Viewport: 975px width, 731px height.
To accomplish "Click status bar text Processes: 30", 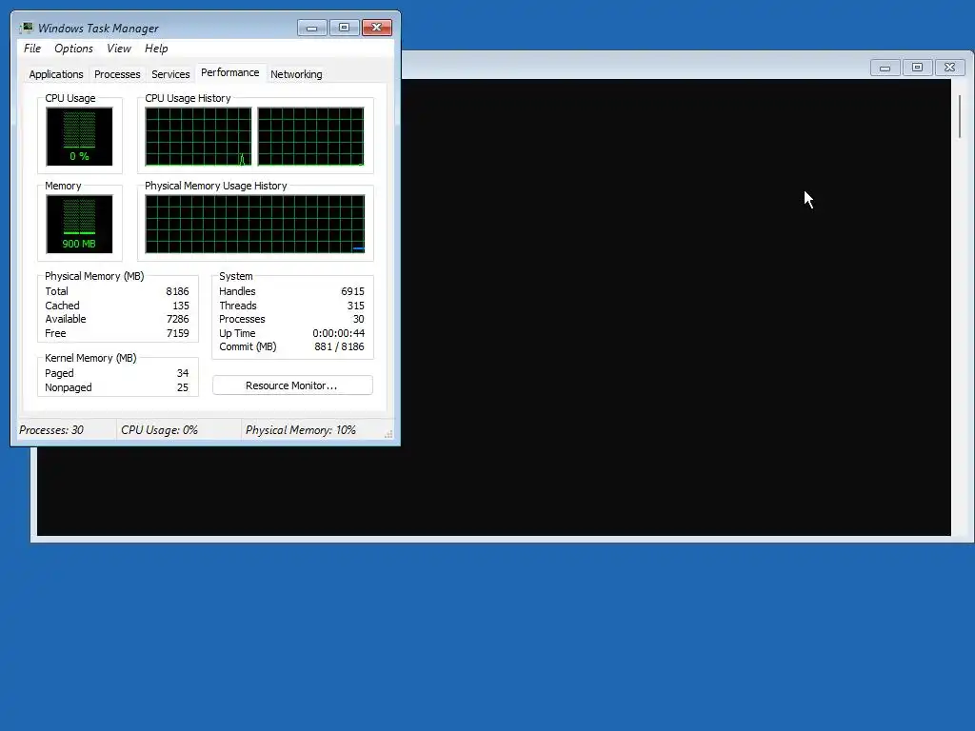I will point(51,430).
